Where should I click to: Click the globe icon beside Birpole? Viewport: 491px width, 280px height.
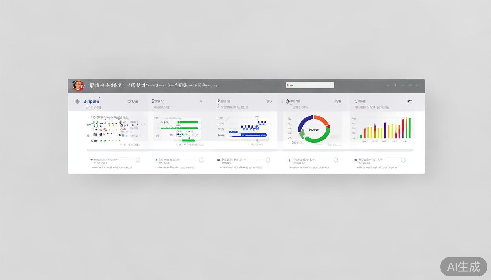coord(77,101)
